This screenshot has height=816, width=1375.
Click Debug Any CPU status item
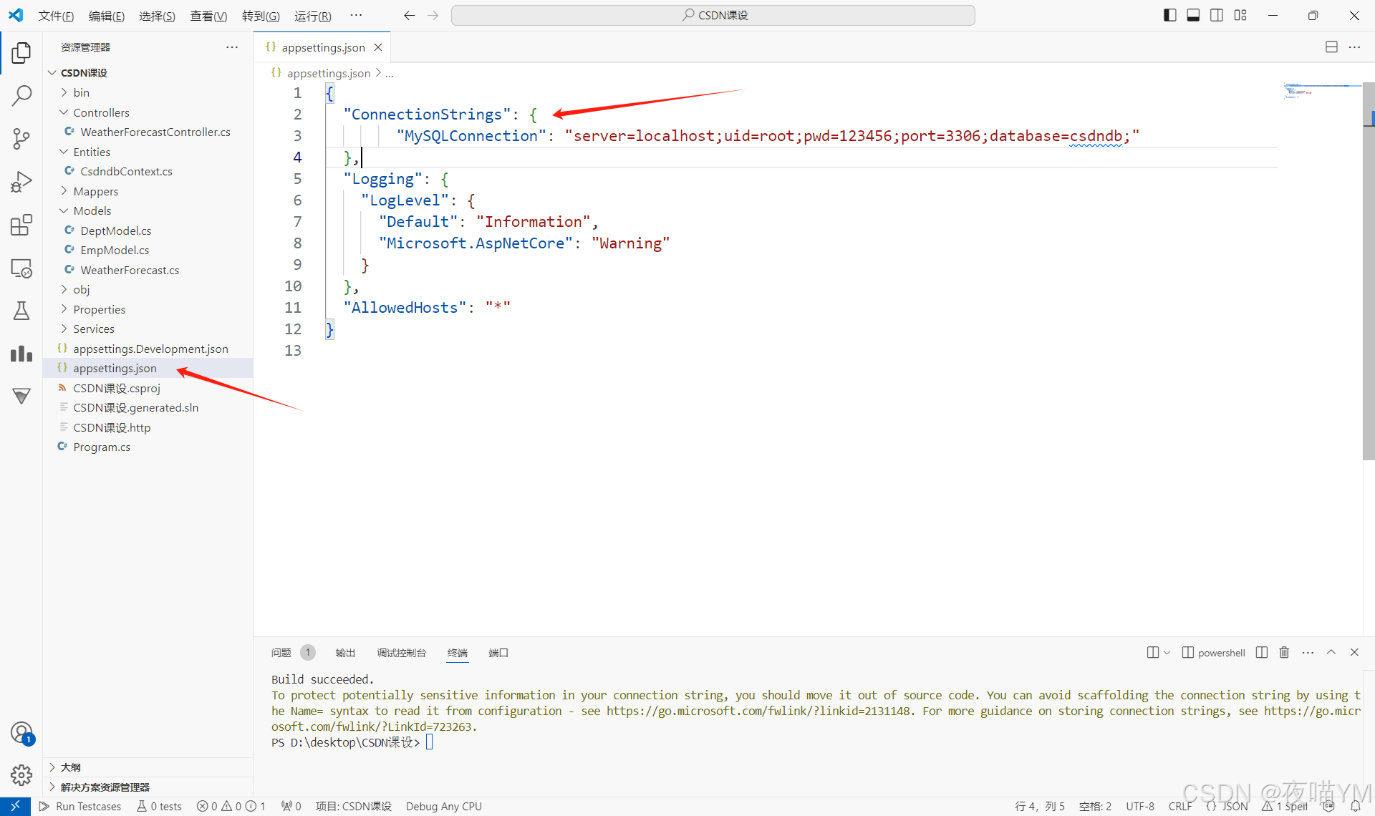click(x=443, y=806)
